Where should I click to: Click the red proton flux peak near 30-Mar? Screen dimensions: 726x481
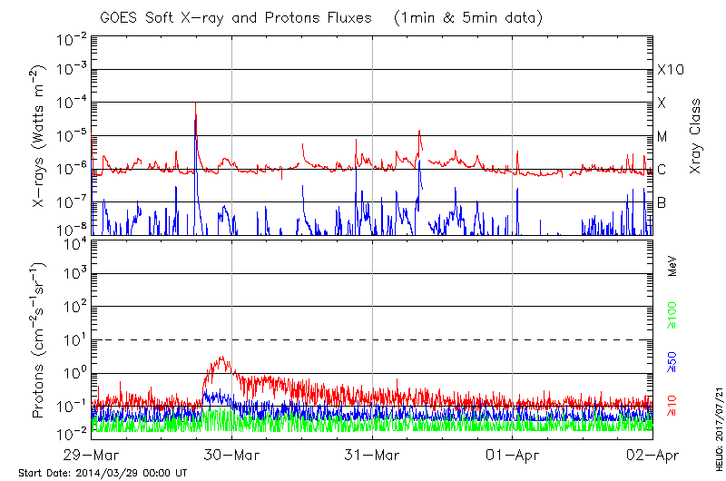coord(221,358)
